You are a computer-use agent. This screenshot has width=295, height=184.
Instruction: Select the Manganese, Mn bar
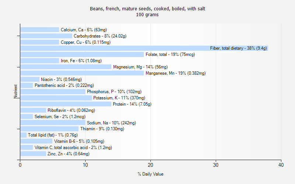coord(82,73)
